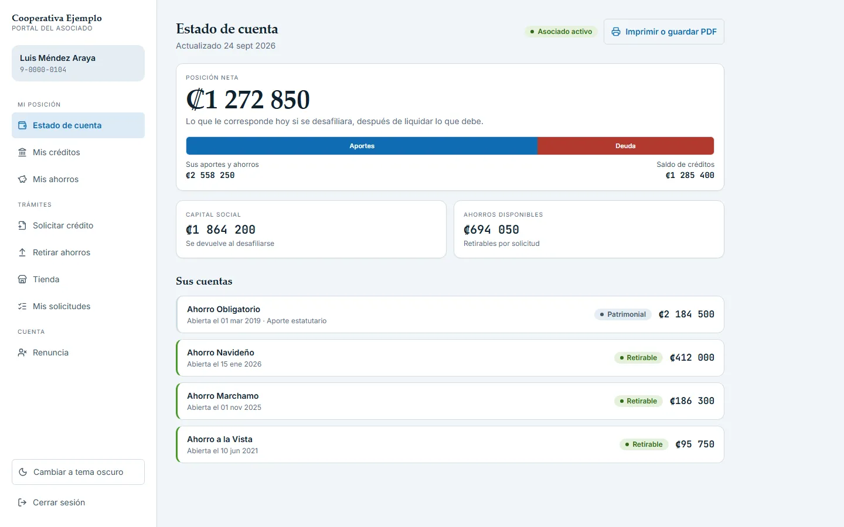Expand the Ahorro Navideño account row
This screenshot has height=527, width=844.
pyautogui.click(x=450, y=358)
